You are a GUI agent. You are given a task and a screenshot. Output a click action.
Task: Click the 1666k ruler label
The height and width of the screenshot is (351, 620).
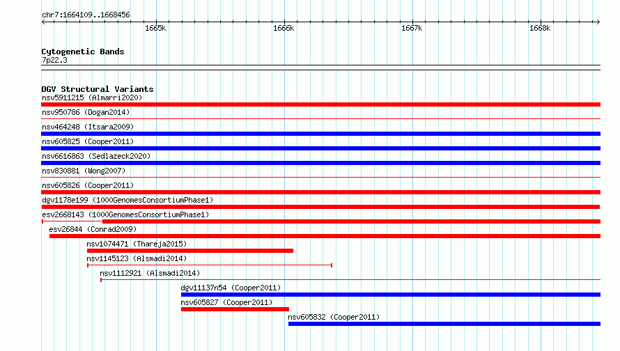click(x=284, y=28)
